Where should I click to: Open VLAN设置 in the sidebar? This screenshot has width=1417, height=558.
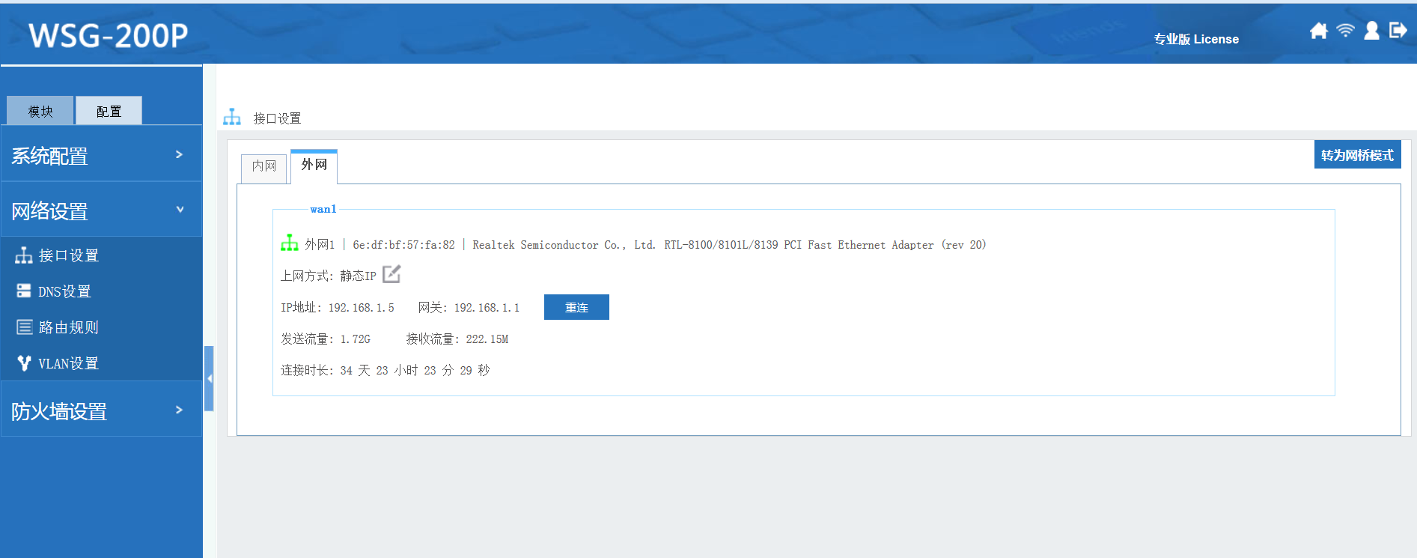point(68,363)
